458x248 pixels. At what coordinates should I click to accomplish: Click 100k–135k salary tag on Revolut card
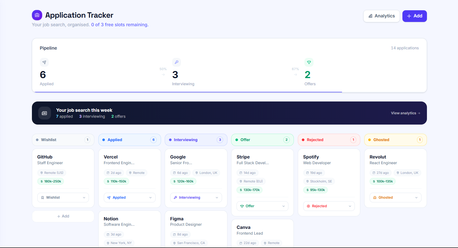382,181
